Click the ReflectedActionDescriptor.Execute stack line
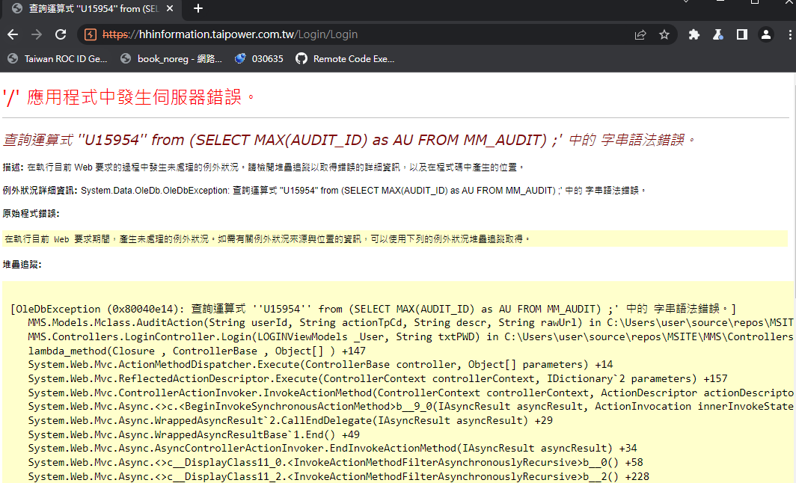796x483 pixels. click(x=378, y=379)
